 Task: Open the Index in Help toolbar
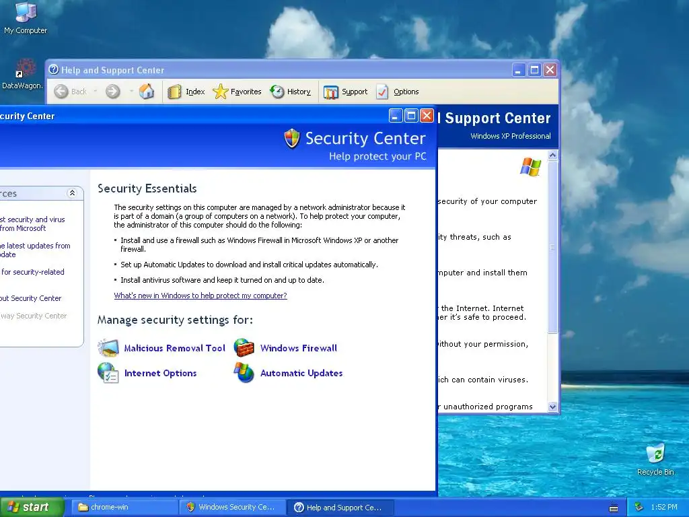(186, 92)
